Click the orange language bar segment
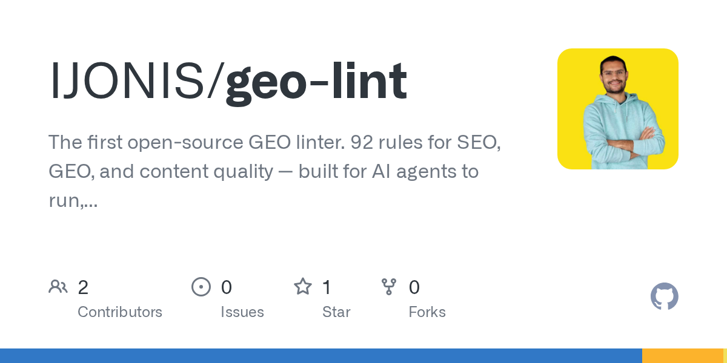 [x=682, y=356]
